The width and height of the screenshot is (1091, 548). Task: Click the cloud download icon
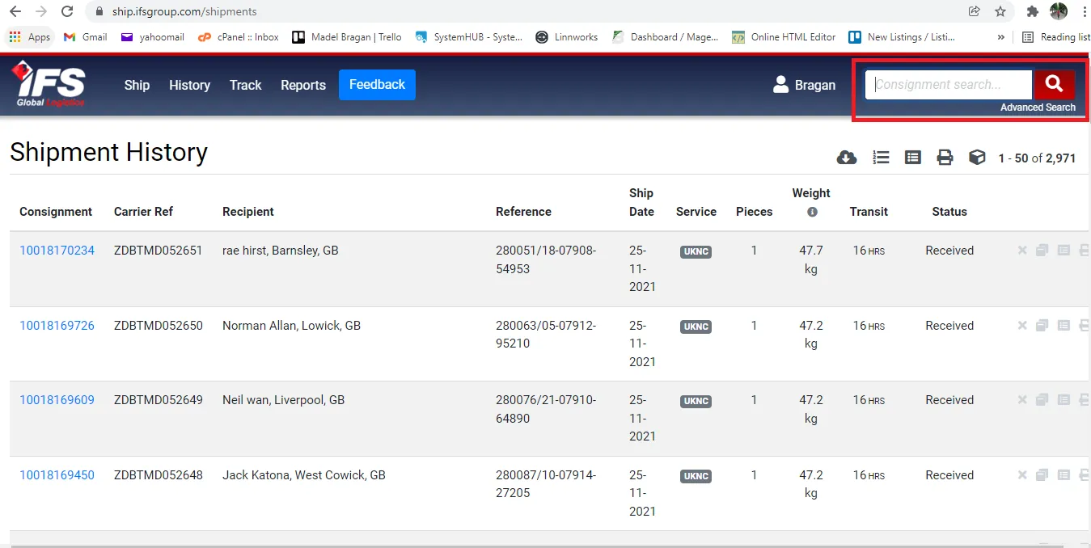tap(847, 158)
